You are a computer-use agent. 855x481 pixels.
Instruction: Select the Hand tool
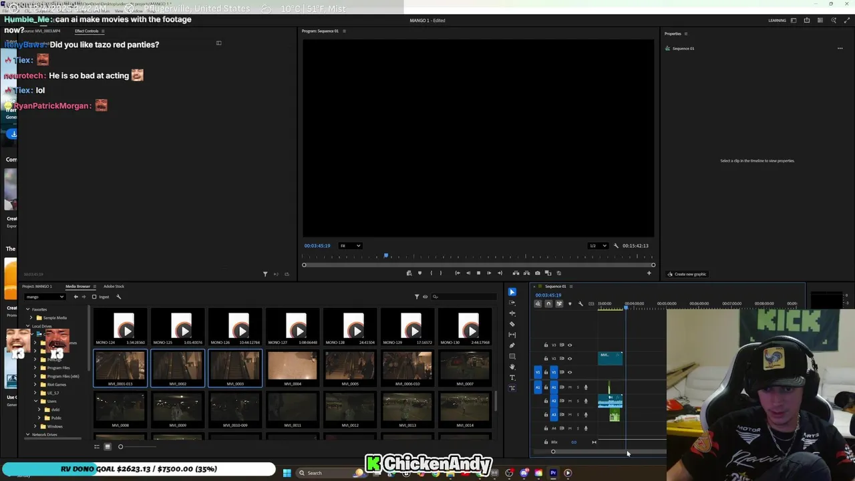(512, 367)
